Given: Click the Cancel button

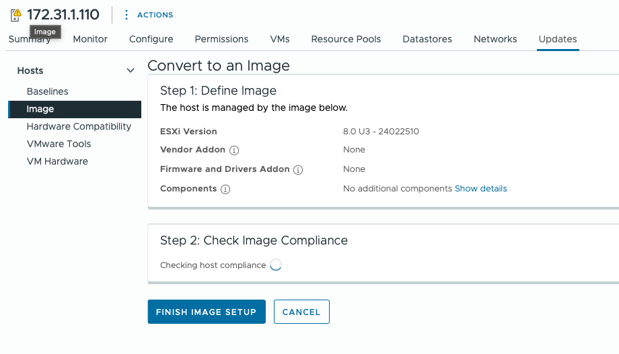Looking at the screenshot, I should coord(301,312).
